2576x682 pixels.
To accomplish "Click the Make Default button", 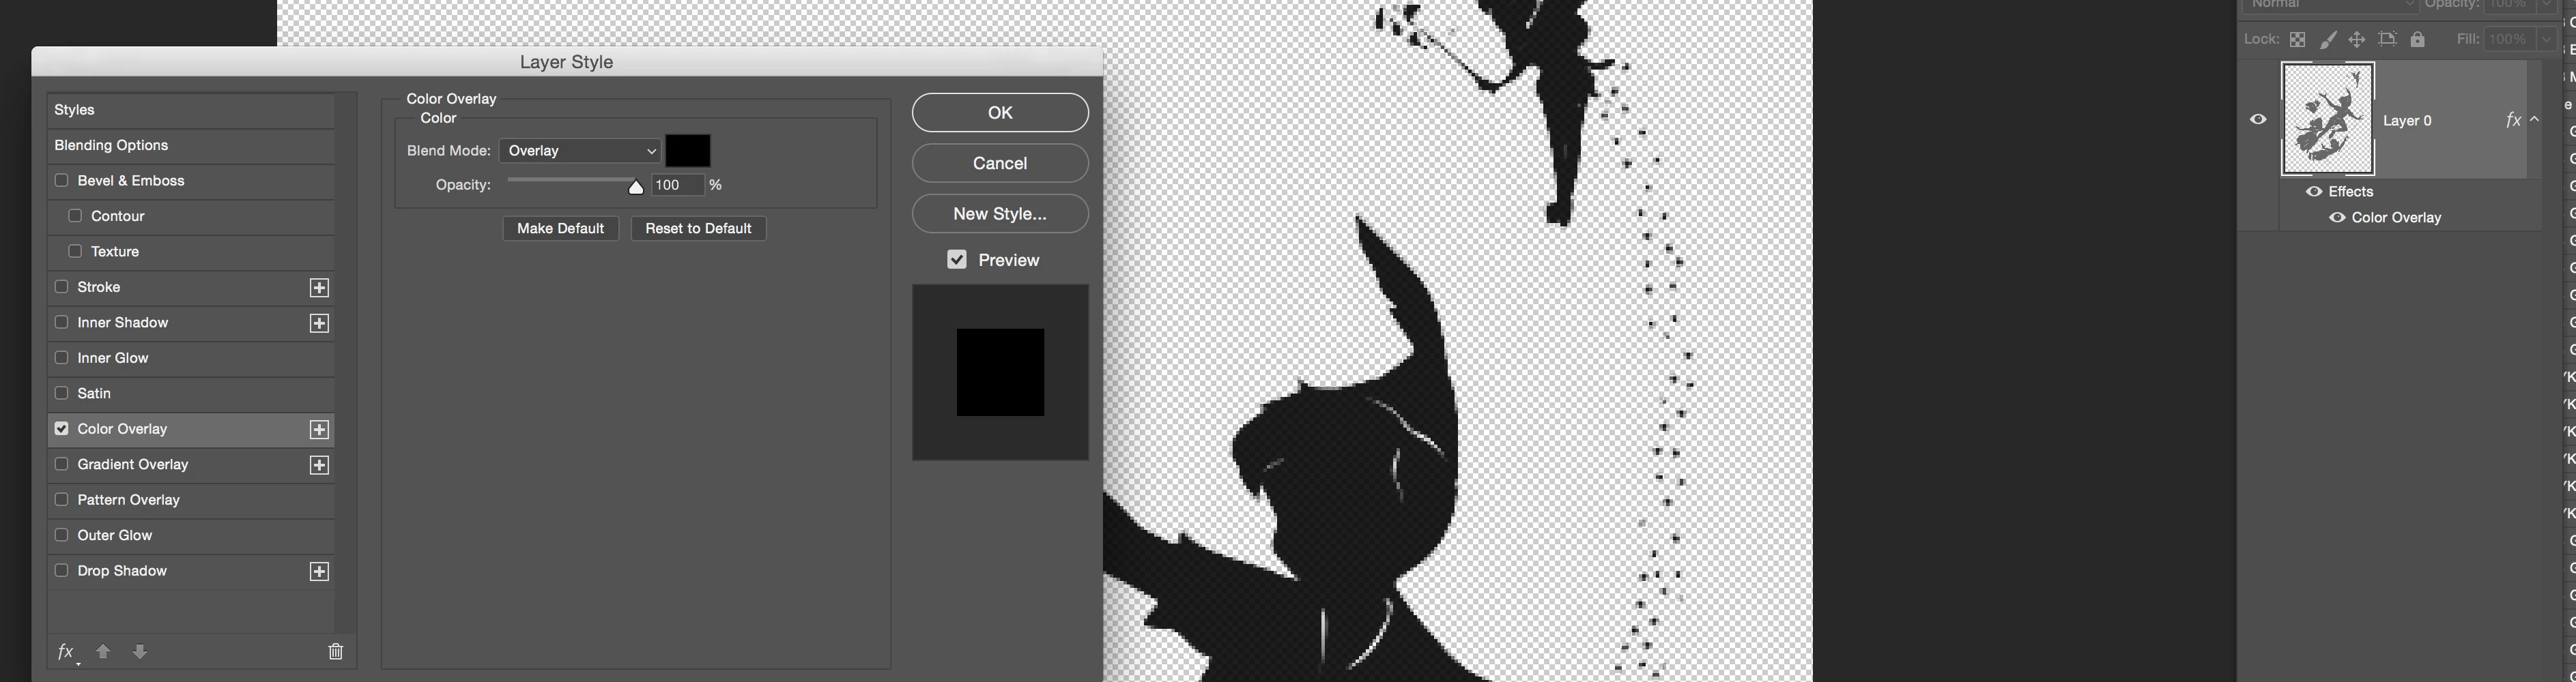I will pos(560,228).
